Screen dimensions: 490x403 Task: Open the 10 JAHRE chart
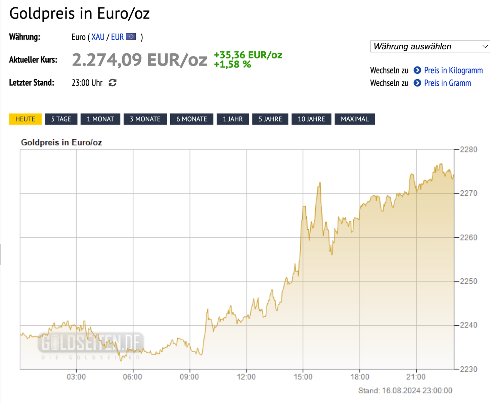pyautogui.click(x=311, y=119)
